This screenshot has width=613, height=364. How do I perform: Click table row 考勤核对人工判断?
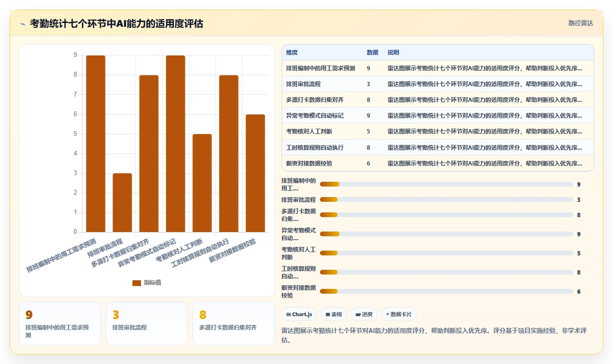click(x=438, y=132)
